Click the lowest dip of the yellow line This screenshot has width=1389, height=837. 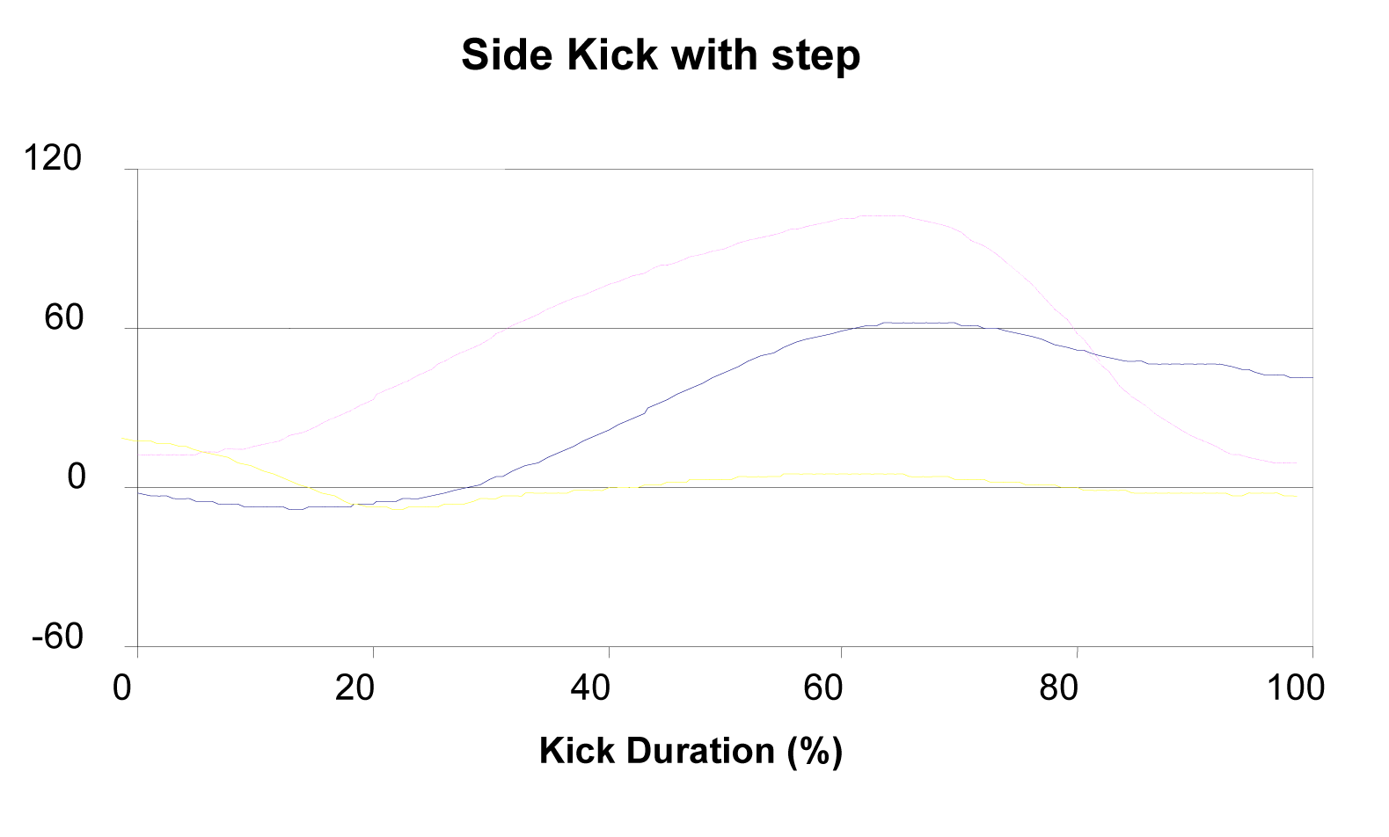(x=396, y=509)
